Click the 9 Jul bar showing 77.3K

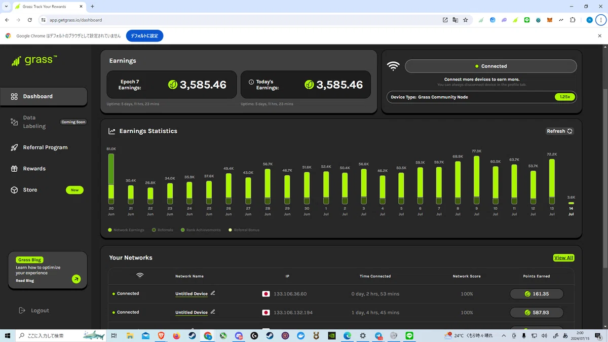(476, 180)
